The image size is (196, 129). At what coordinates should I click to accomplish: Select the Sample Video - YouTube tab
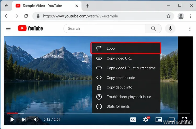pyautogui.click(x=47, y=6)
